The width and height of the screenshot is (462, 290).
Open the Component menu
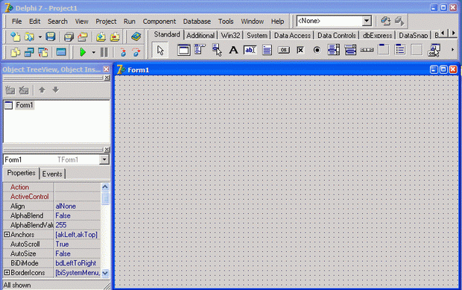point(159,21)
